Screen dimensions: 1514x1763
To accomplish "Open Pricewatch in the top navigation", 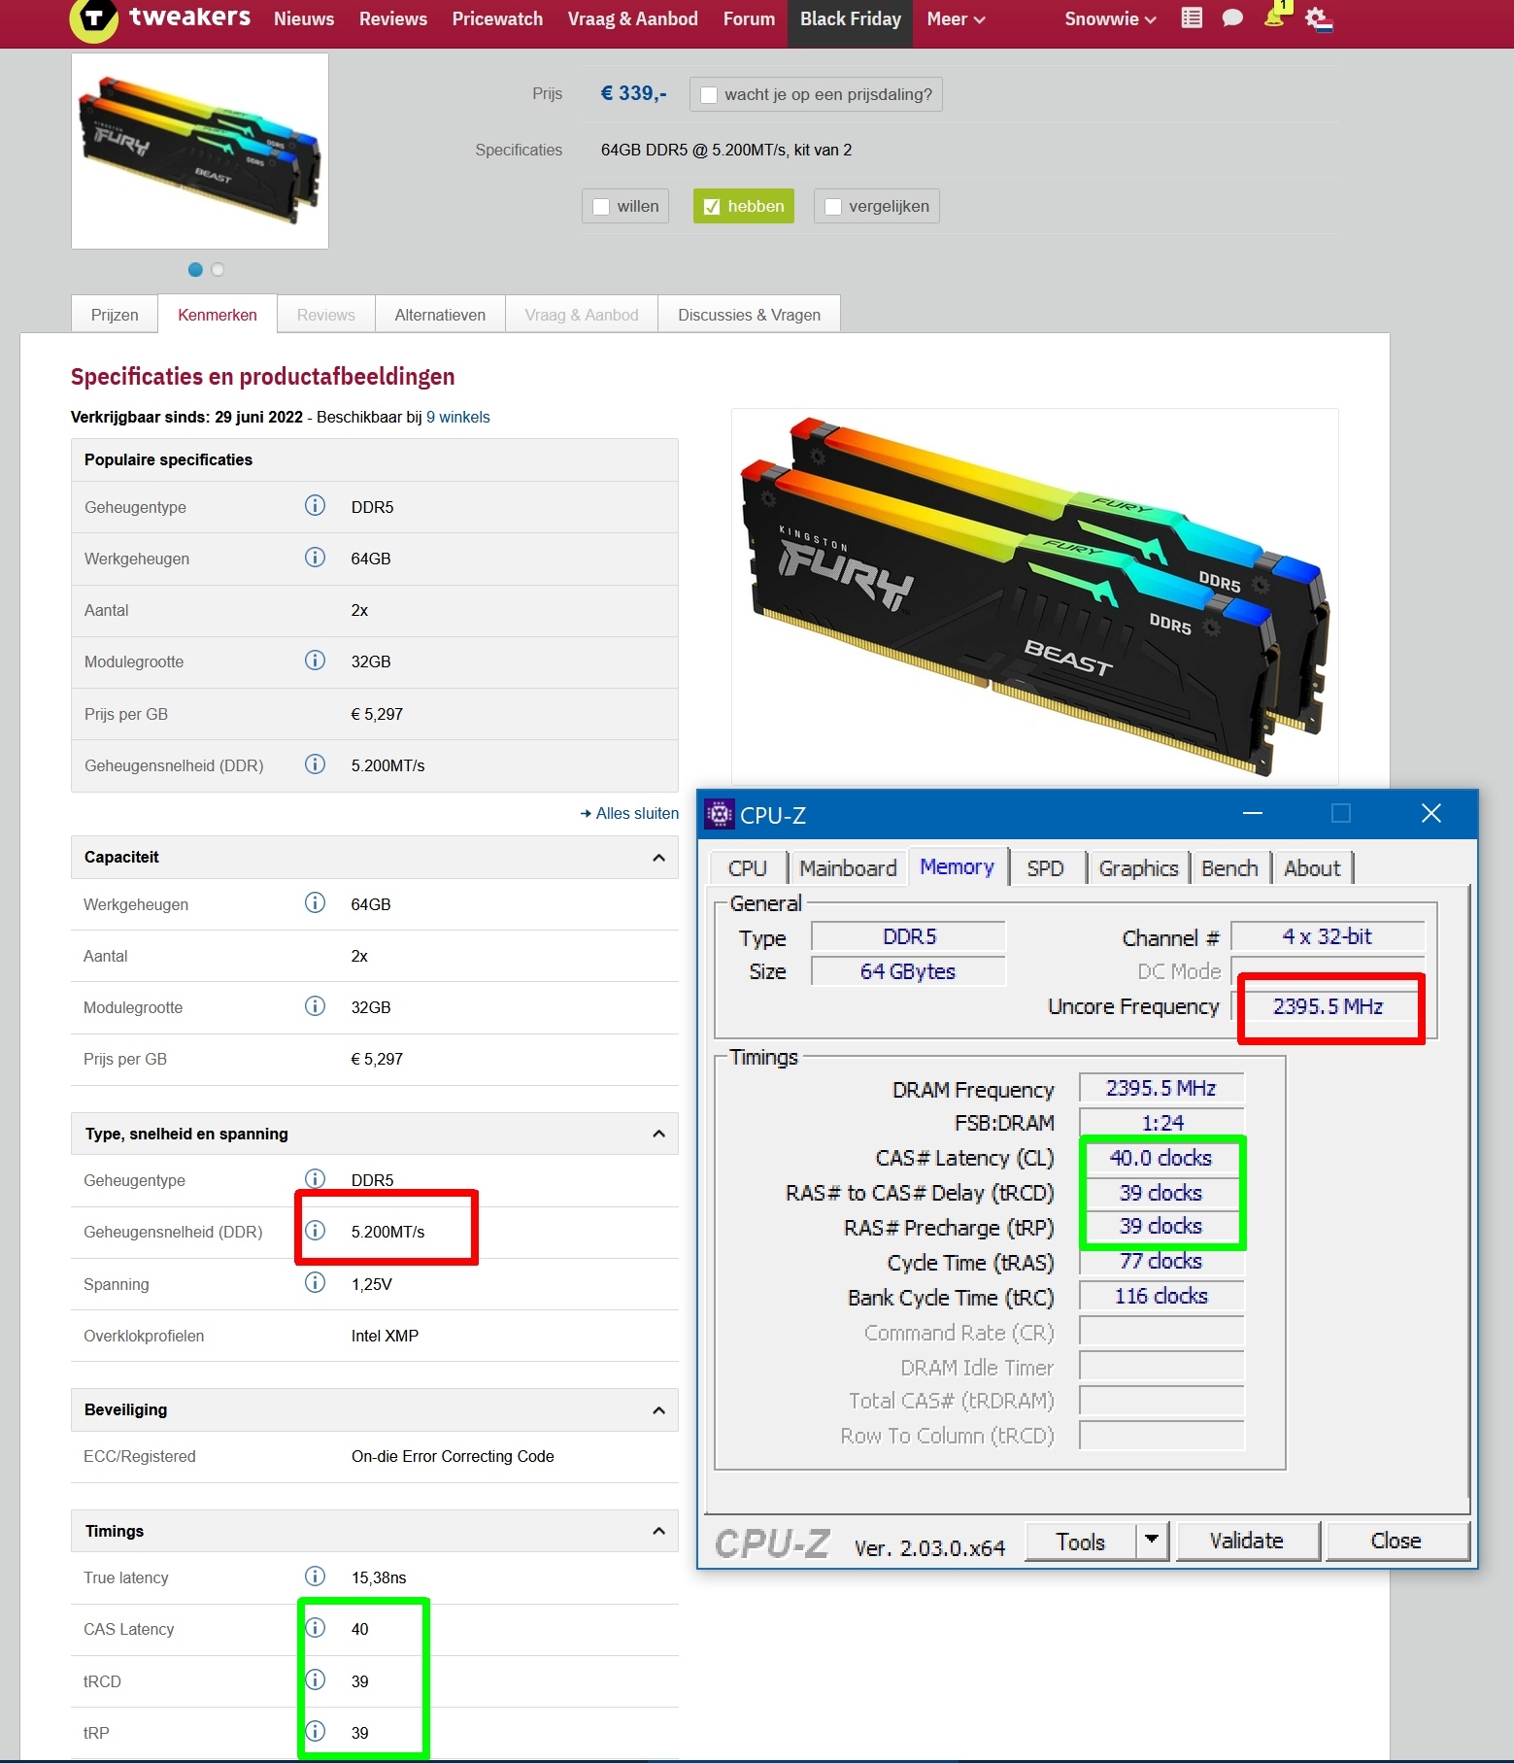I will [497, 19].
